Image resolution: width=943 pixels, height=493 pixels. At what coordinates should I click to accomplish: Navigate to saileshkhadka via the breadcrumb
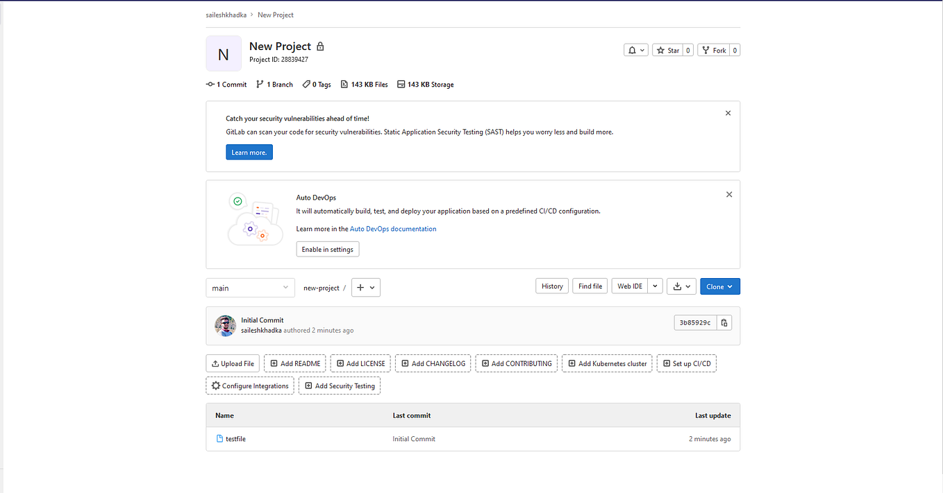[x=226, y=15]
